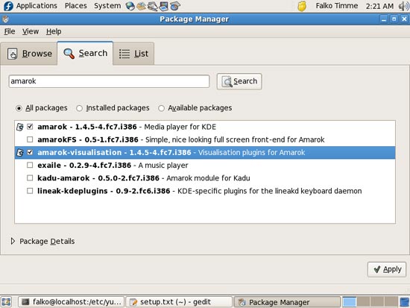This screenshot has height=308, width=410.
Task: Click the Search button next to query field
Action: pos(239,81)
